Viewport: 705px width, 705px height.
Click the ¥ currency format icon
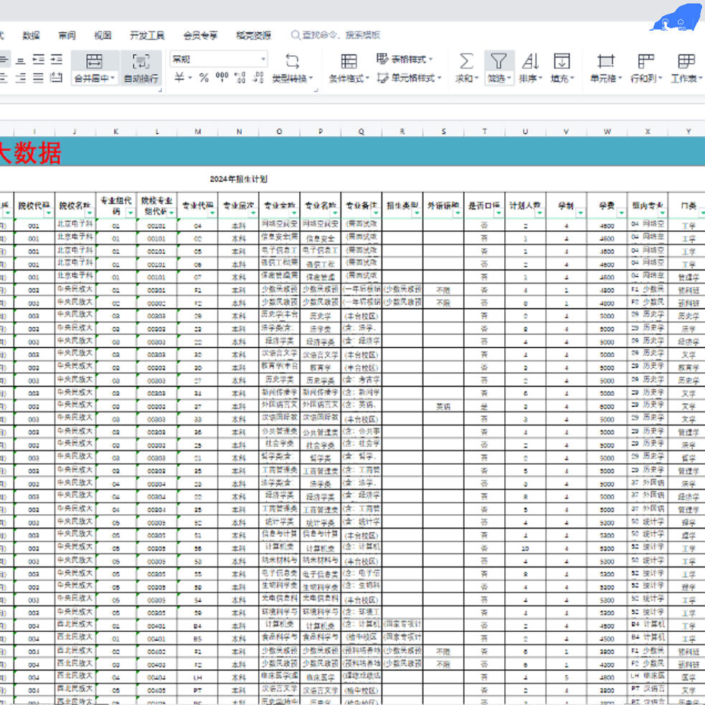[x=179, y=77]
